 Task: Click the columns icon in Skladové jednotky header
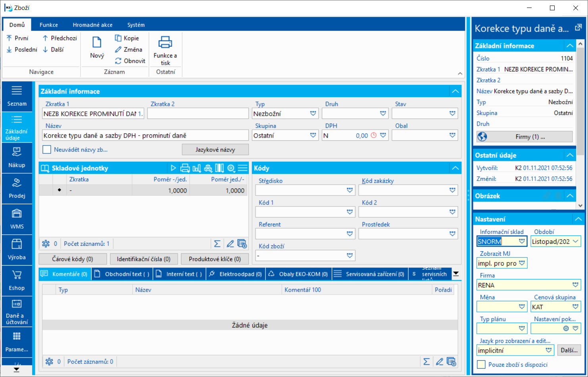point(219,168)
